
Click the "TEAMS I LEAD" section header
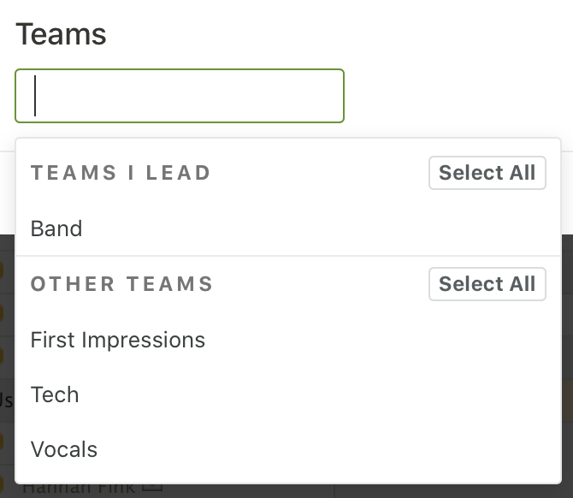121,173
